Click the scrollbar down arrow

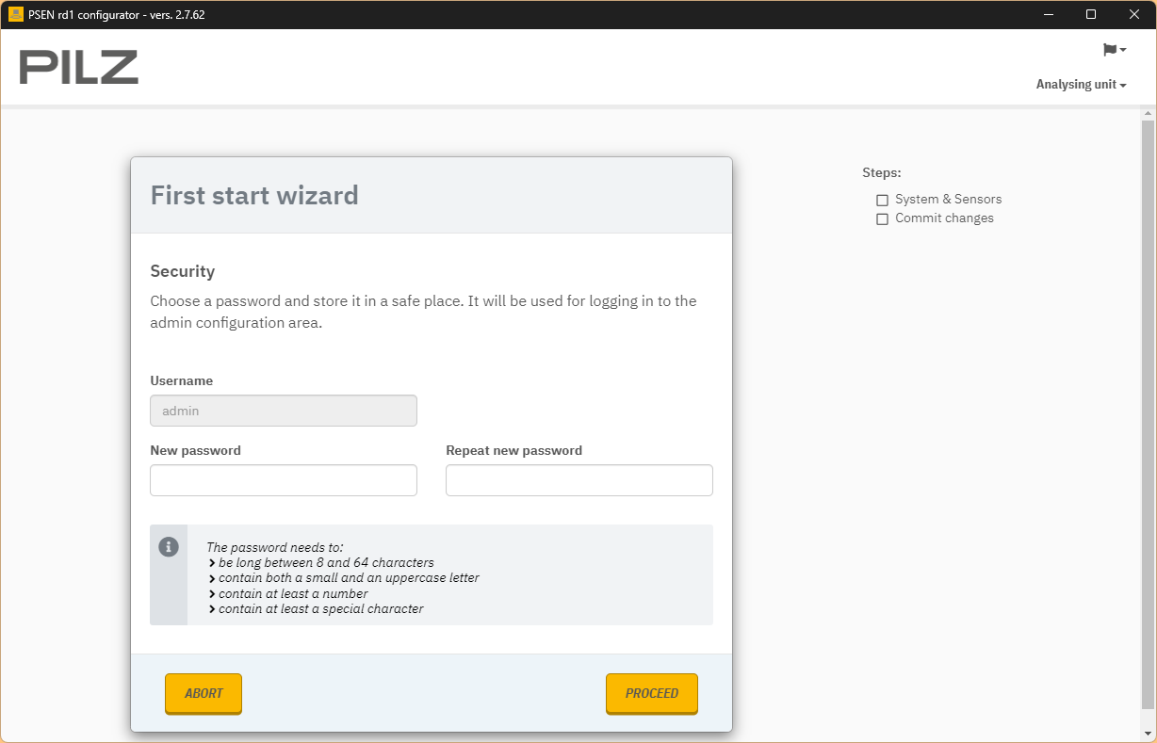point(1148,734)
